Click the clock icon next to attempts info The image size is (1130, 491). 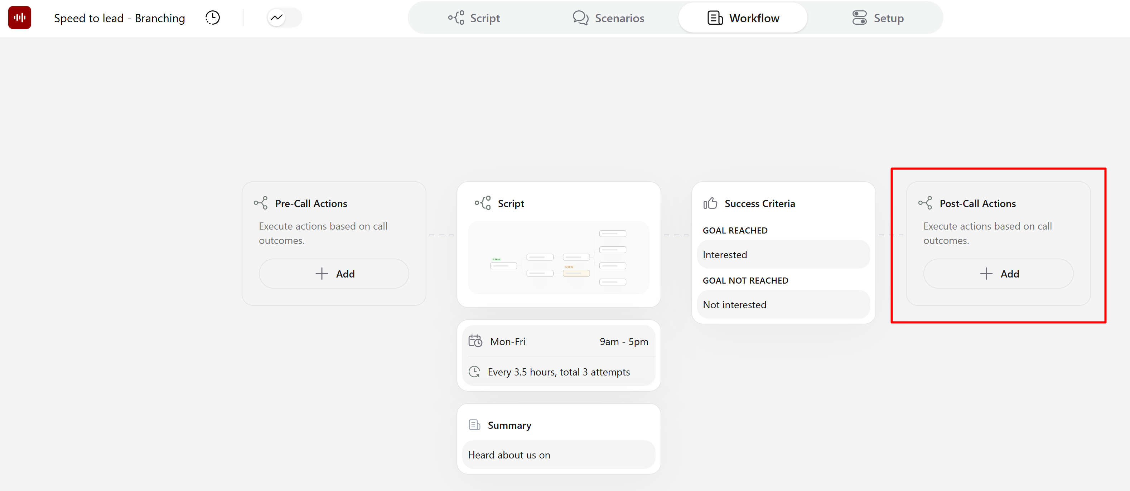[474, 372]
